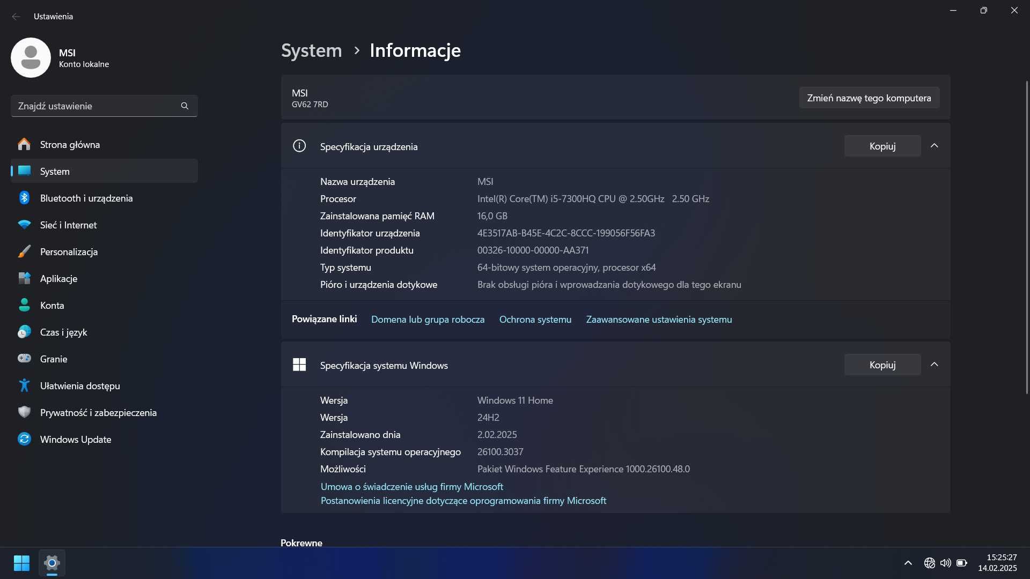Click the Aplikacje apps icon
The width and height of the screenshot is (1030, 579).
tap(24, 278)
